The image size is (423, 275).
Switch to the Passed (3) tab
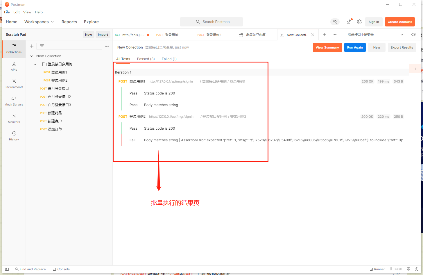click(146, 59)
